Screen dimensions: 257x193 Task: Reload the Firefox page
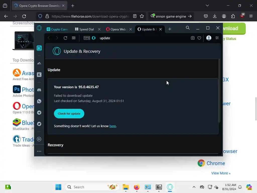click(24, 16)
